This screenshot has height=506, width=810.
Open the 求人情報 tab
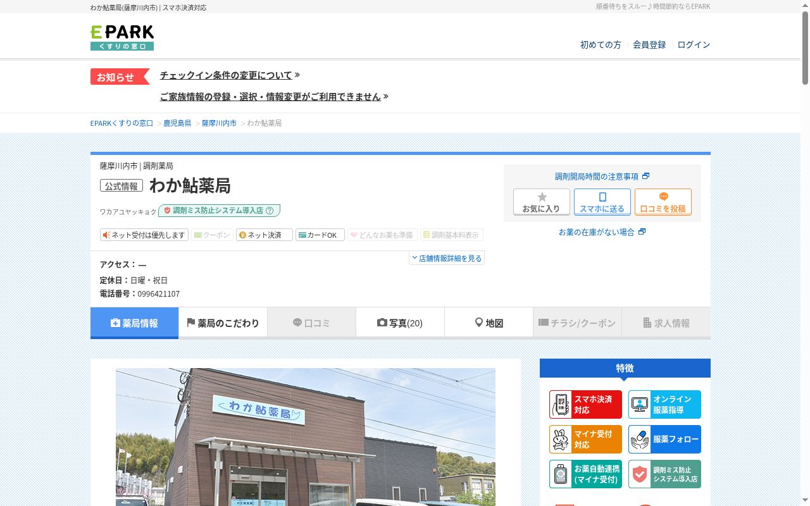(666, 323)
